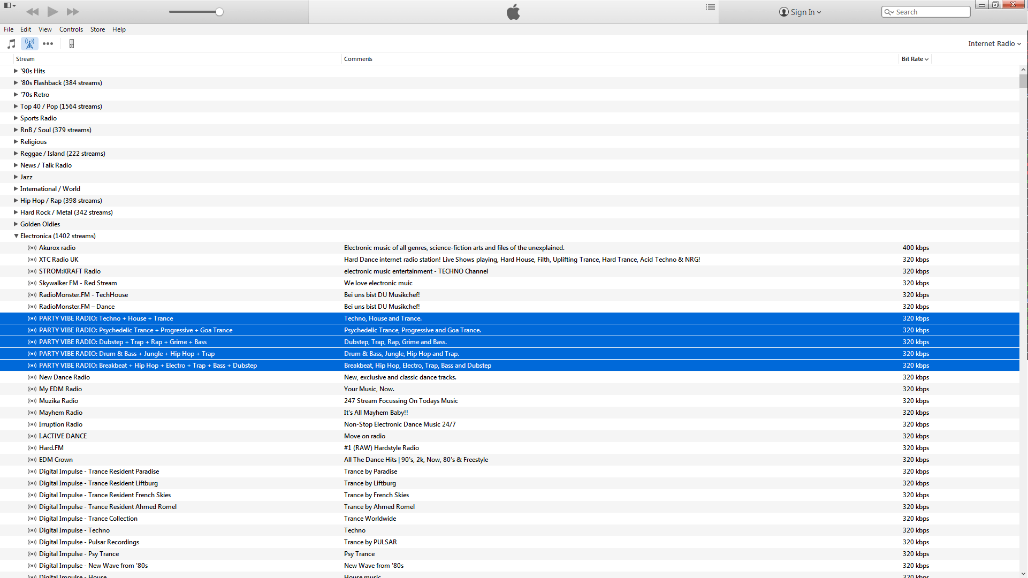Click radio icon for EDM Crown
Image resolution: width=1028 pixels, height=578 pixels.
[x=32, y=460]
